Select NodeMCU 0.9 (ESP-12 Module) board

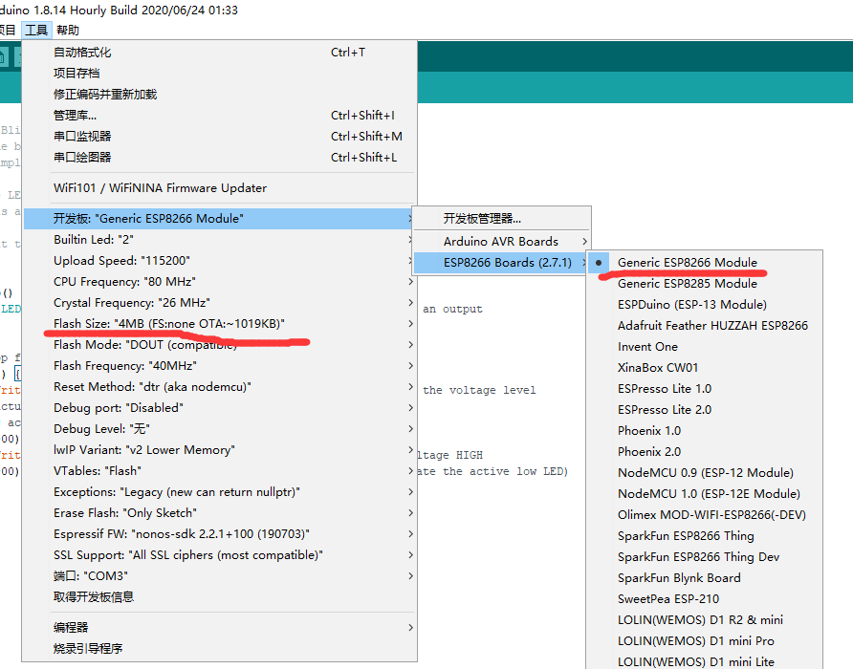click(x=705, y=473)
